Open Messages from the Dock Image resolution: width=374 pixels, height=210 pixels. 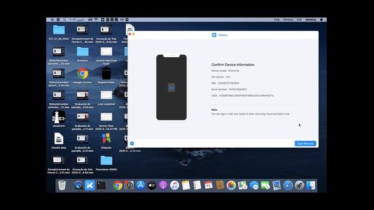(x=254, y=185)
